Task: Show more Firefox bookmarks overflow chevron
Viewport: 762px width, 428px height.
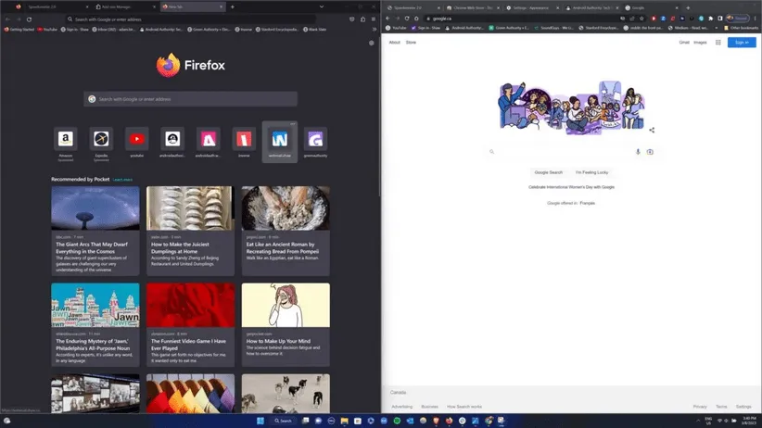Action: [375, 29]
